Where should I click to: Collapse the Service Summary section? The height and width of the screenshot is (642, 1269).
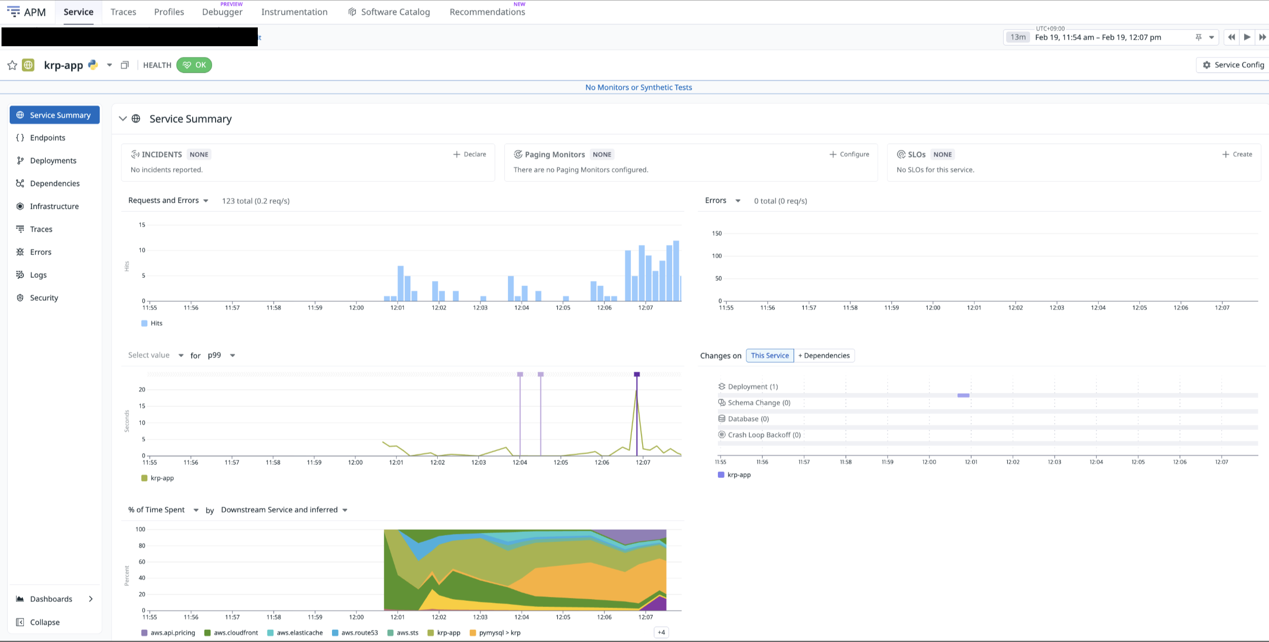pyautogui.click(x=123, y=119)
